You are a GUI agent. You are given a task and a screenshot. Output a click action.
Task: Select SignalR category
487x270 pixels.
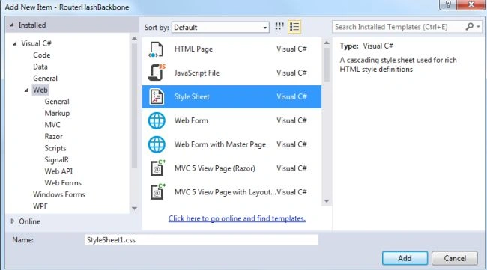(56, 159)
